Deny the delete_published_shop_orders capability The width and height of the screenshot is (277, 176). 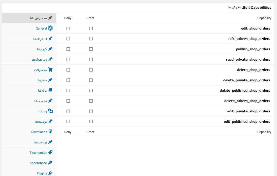coord(68,90)
